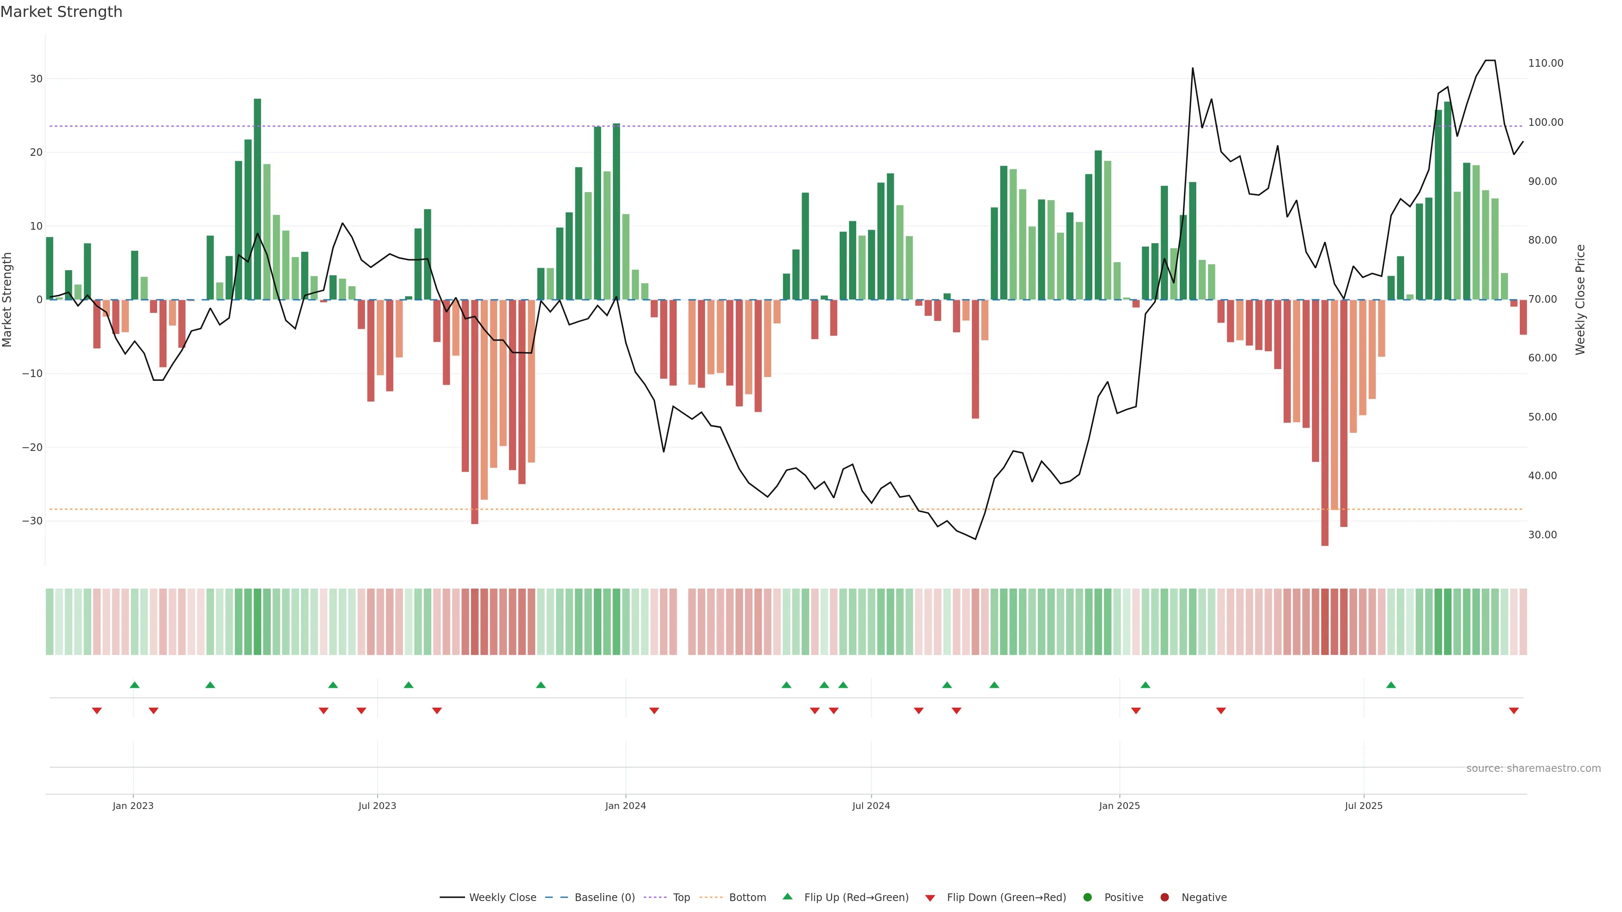Viewport: 1622px width, 912px height.
Task: Click the green flip-up marker after Jul 2025
Action: coord(1391,685)
